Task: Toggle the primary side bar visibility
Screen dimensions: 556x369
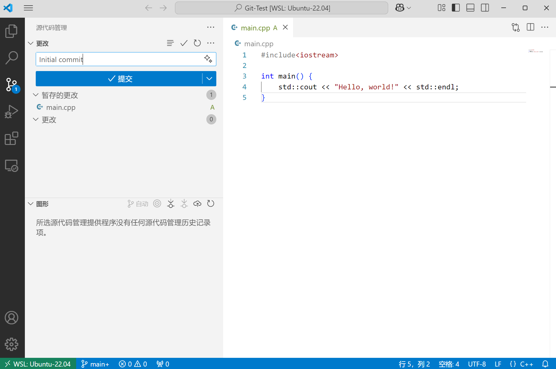Action: 456,8
